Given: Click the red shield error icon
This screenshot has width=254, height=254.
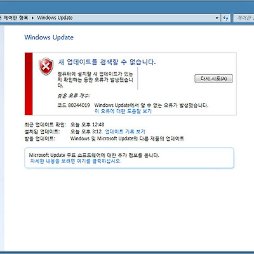Looking at the screenshot, I should point(46,66).
